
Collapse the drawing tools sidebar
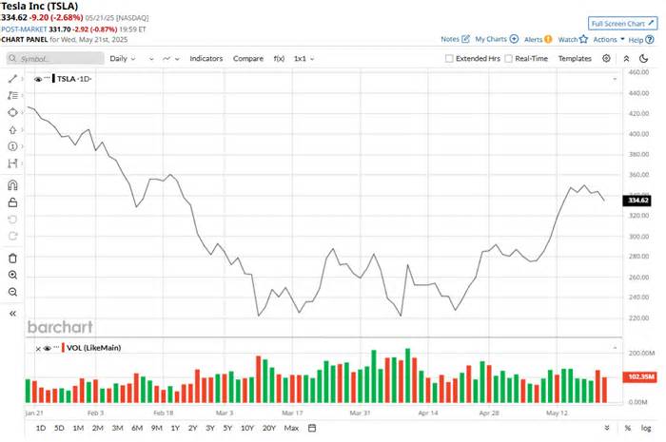[x=12, y=314]
